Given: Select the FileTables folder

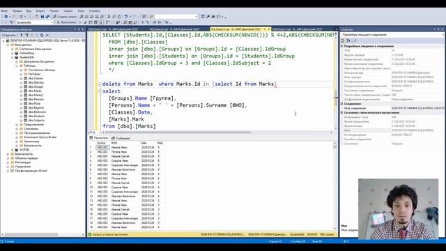Looking at the screenshot, I should point(34,74).
